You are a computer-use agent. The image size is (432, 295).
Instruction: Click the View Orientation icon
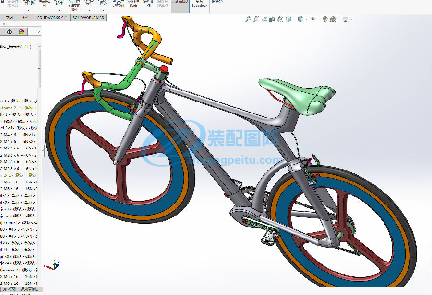coord(288,19)
